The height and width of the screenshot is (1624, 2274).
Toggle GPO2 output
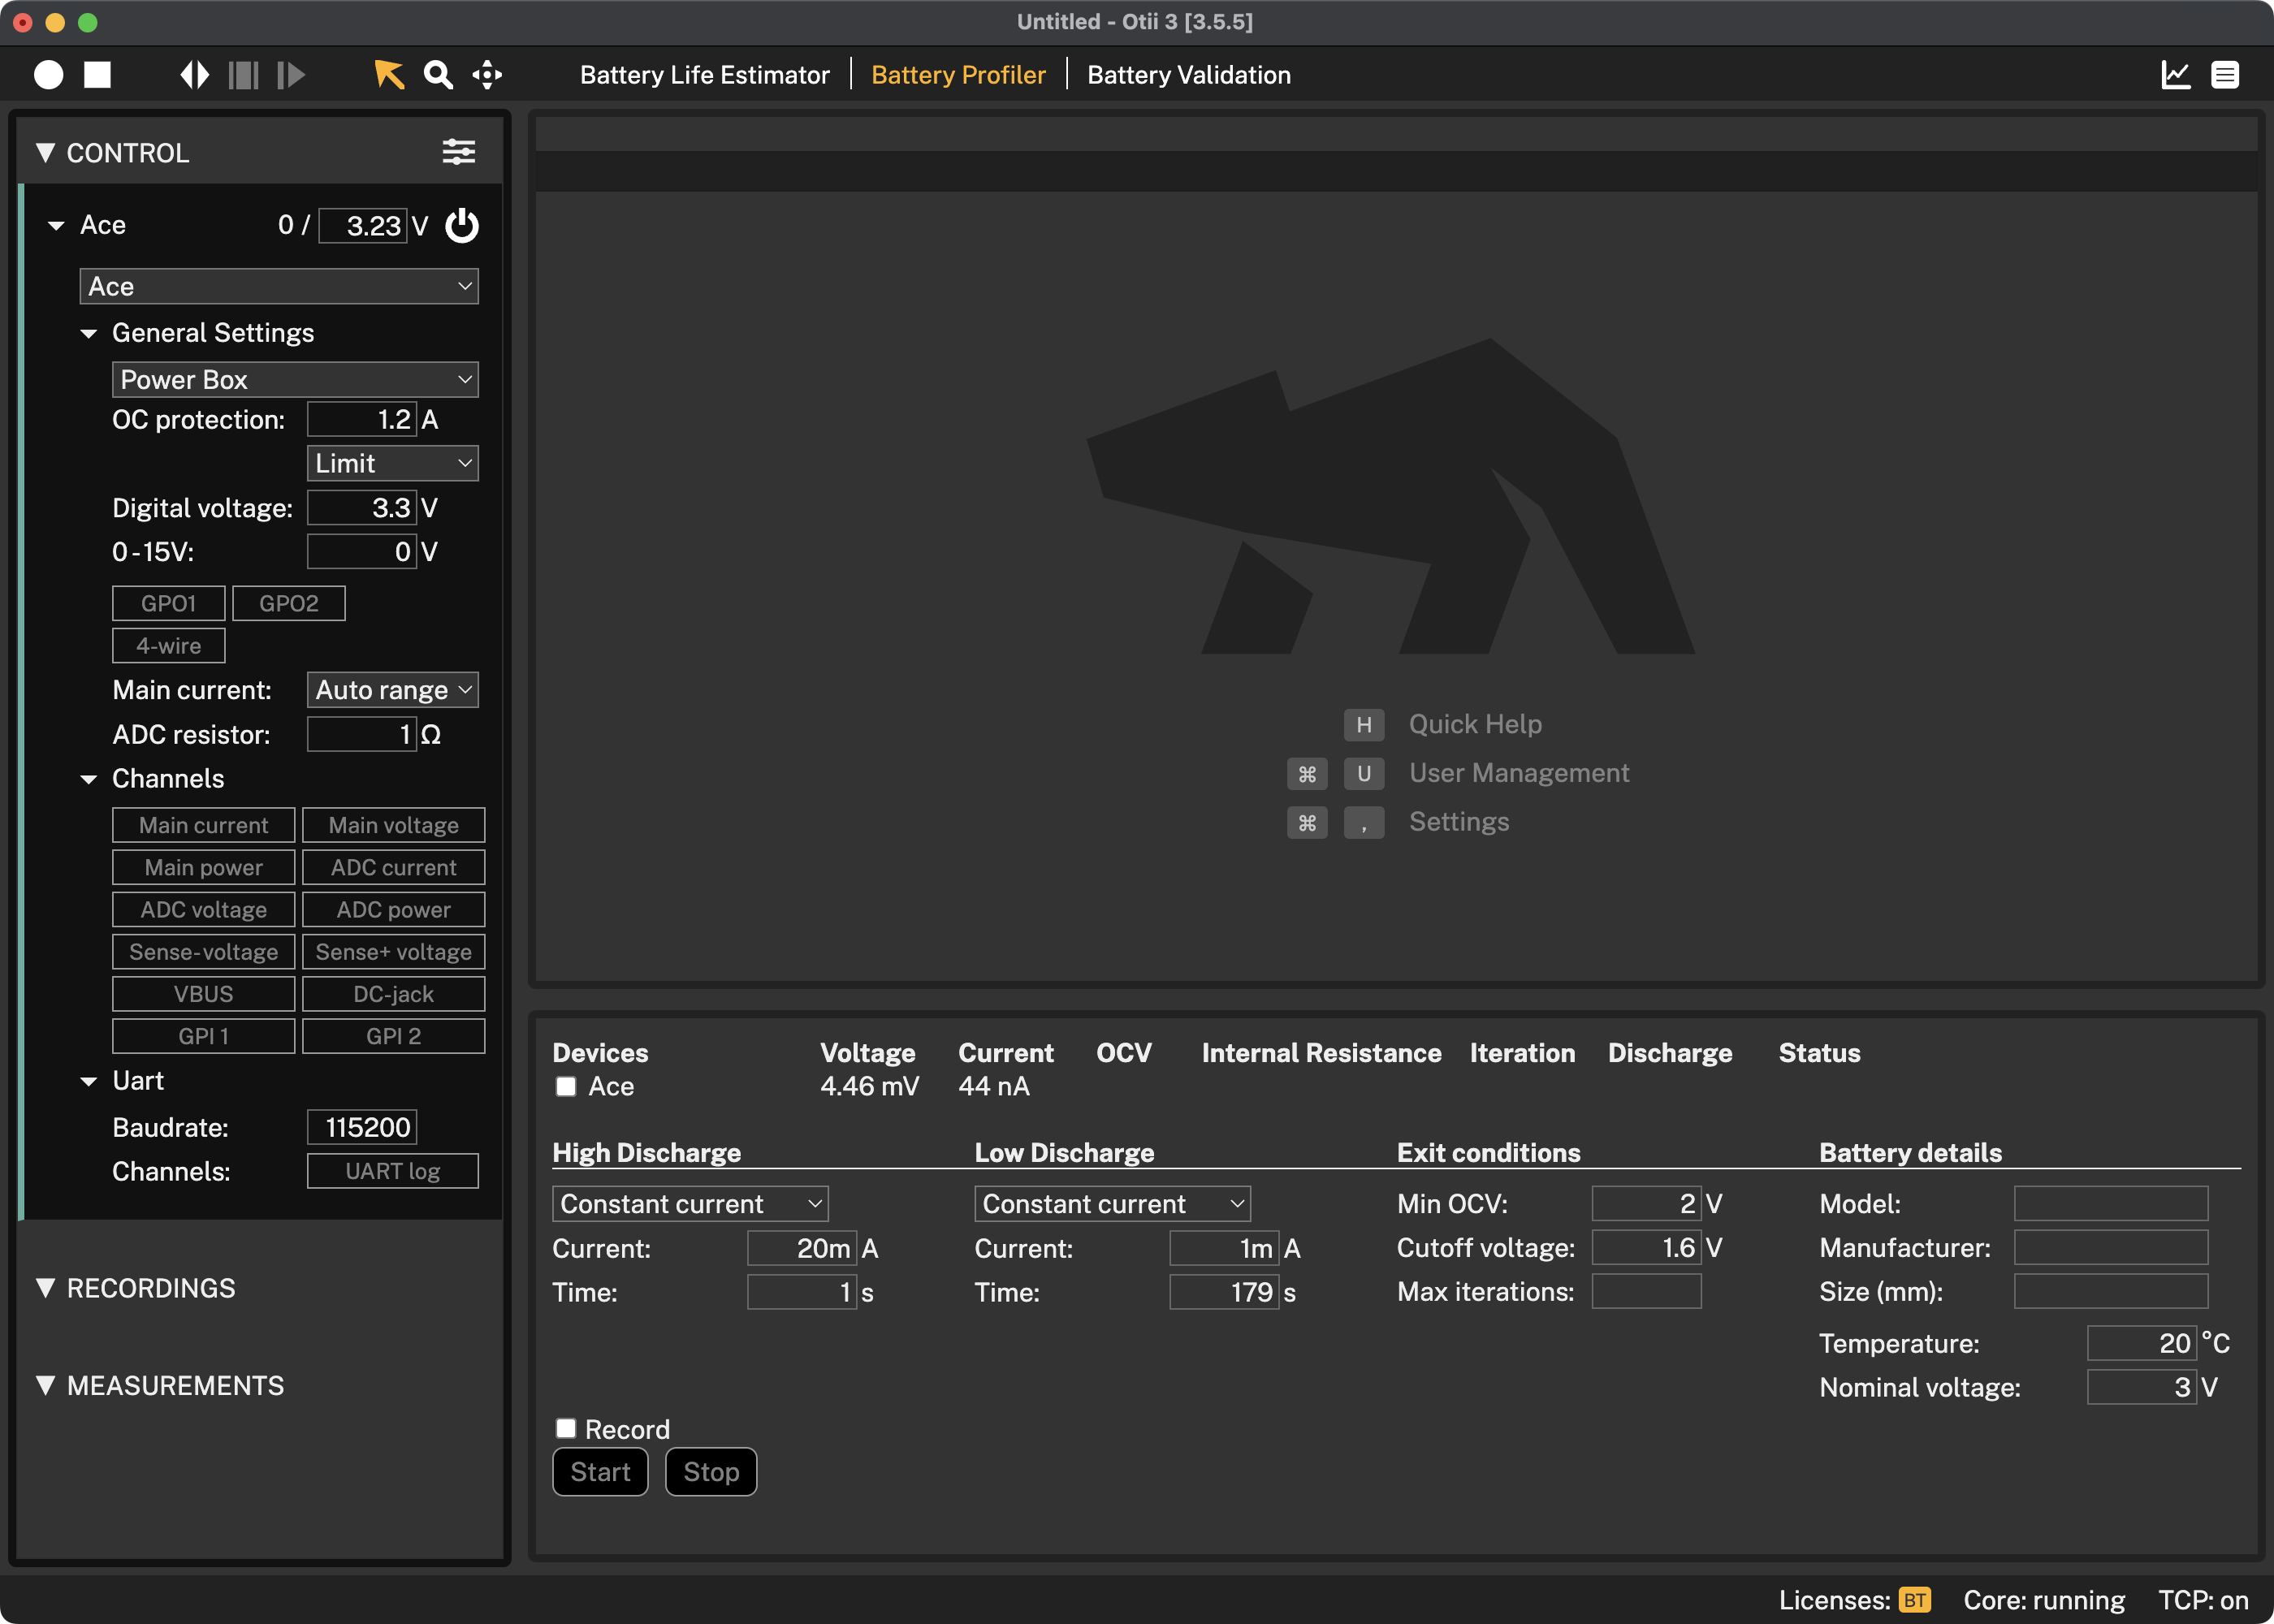pyautogui.click(x=289, y=603)
